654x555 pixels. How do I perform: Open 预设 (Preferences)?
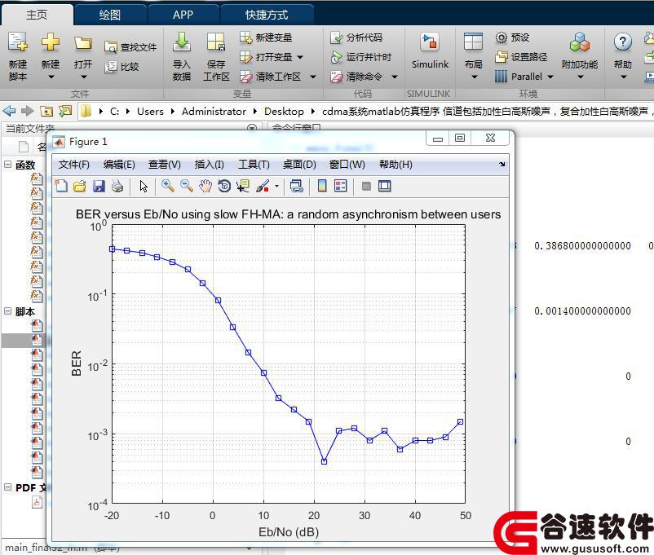[x=513, y=37]
